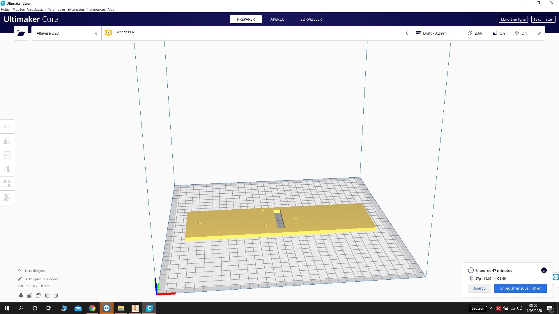Expand the Generic PLA material panel
The height and width of the screenshot is (314, 559).
256,33
